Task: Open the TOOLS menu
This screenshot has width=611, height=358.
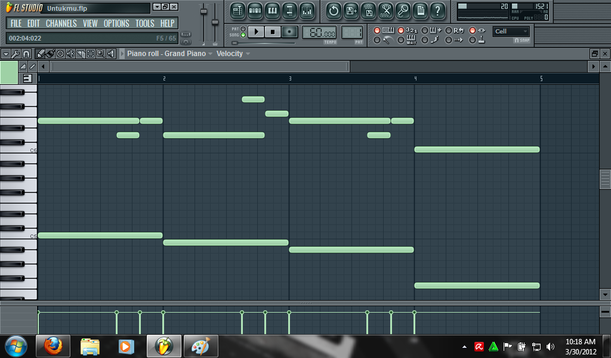Action: click(144, 23)
